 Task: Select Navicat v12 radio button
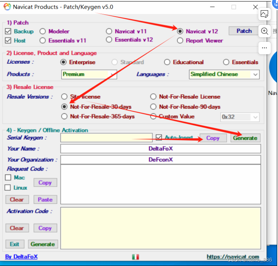click(180, 31)
